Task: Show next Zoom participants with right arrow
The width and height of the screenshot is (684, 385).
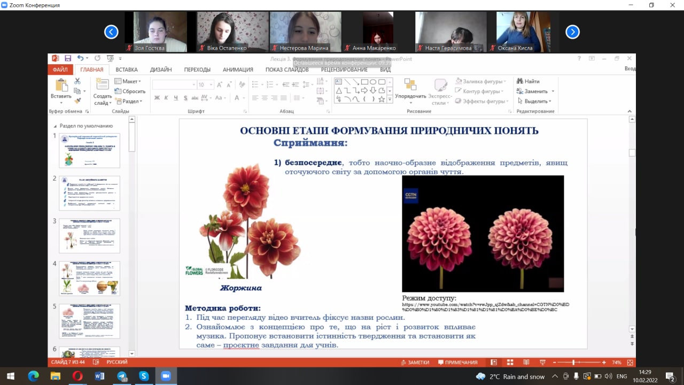Action: point(572,32)
